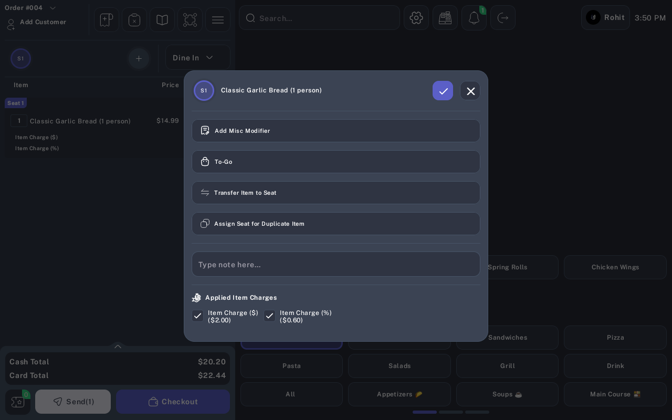Viewport: 672px width, 420px height.
Task: Go to second category page indicator
Action: tap(451, 412)
